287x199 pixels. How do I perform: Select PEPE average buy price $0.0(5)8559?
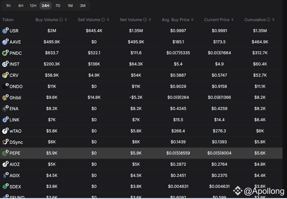pos(178,153)
